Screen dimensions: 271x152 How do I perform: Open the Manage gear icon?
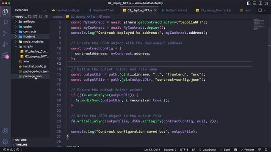[x=5, y=142]
